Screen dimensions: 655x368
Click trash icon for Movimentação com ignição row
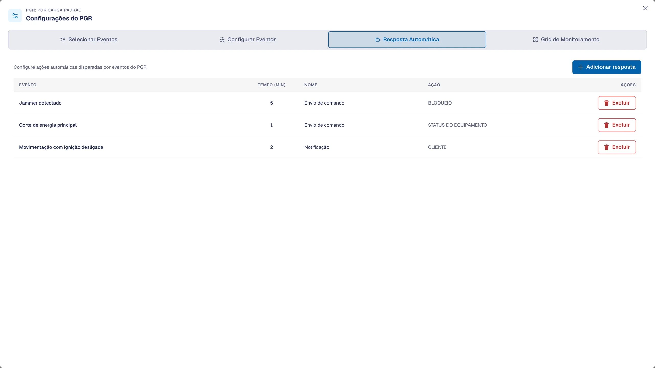point(606,147)
